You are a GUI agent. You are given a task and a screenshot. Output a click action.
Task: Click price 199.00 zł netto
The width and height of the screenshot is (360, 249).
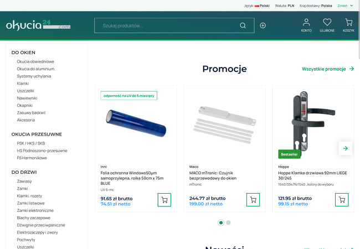pos(206,204)
